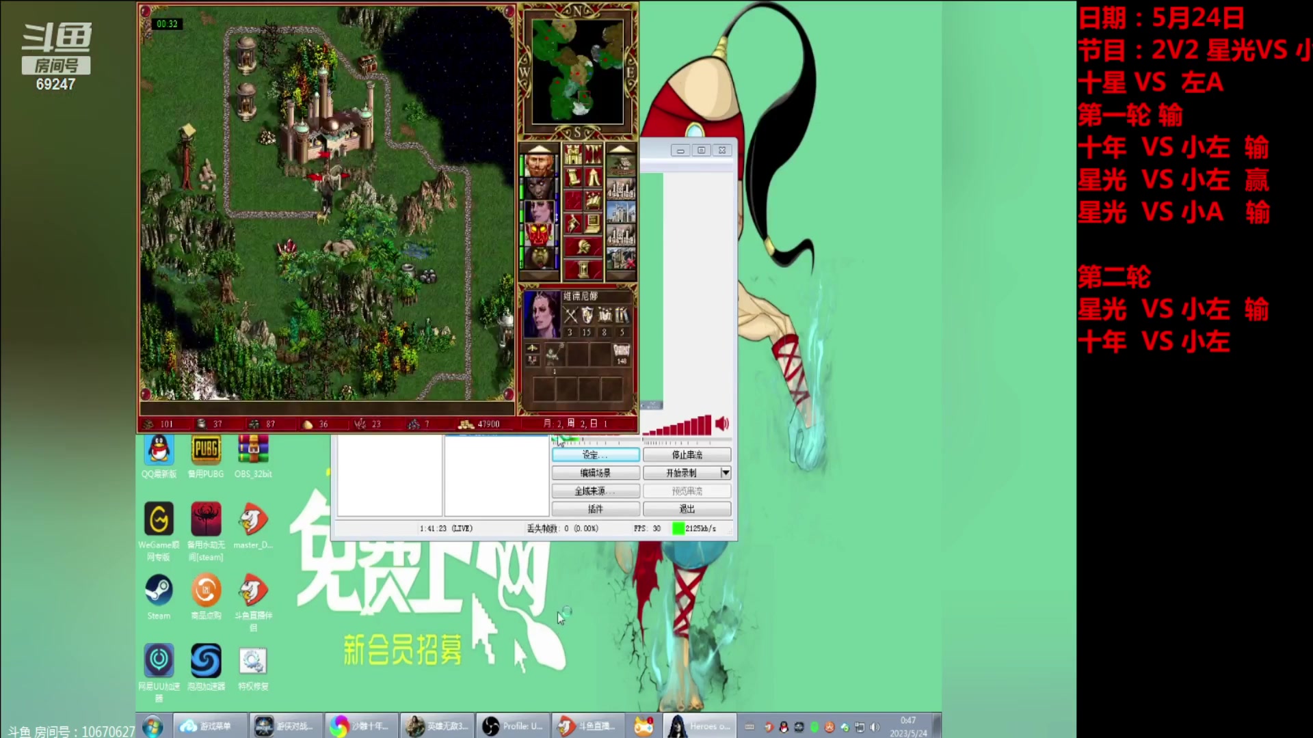The image size is (1313, 738).
Task: Open the 网易UU加速器 desktop icon
Action: (159, 673)
